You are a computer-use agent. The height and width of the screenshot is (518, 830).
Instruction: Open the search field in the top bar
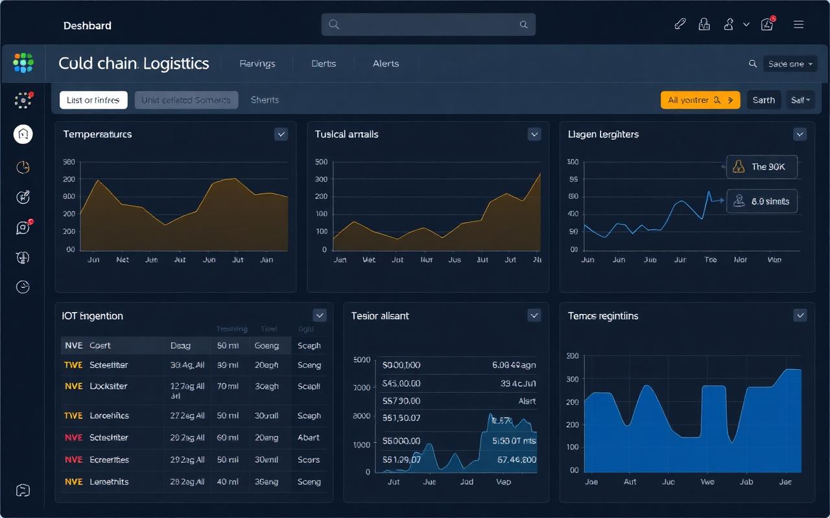click(x=428, y=24)
